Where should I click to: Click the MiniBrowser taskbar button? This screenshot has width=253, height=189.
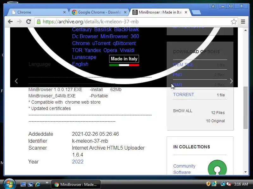(x=76, y=184)
